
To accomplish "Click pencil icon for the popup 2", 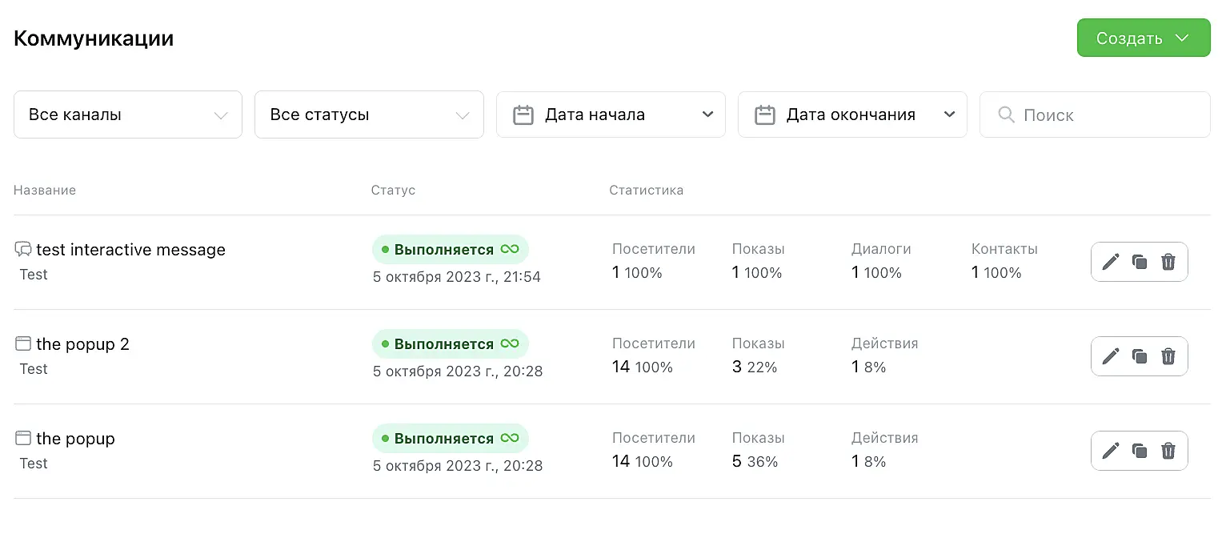I will point(1110,356).
